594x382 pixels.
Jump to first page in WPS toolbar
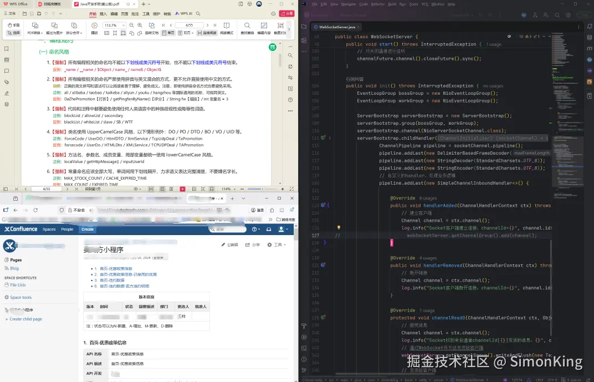tap(163, 25)
